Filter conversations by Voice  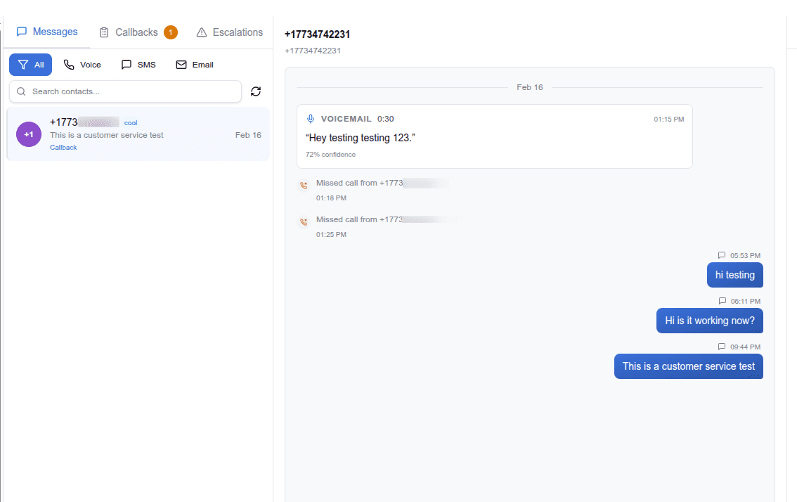[82, 65]
